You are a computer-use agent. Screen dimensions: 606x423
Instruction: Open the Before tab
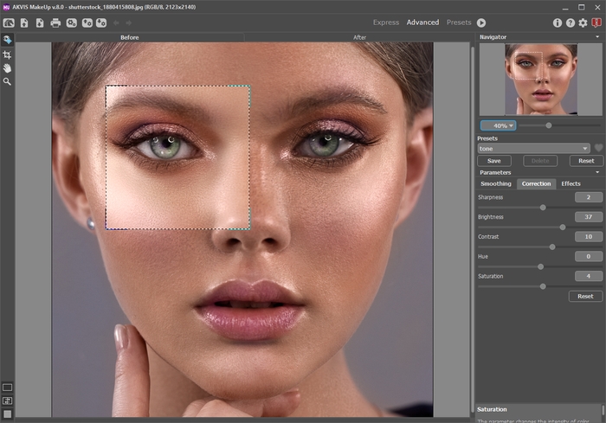point(130,37)
